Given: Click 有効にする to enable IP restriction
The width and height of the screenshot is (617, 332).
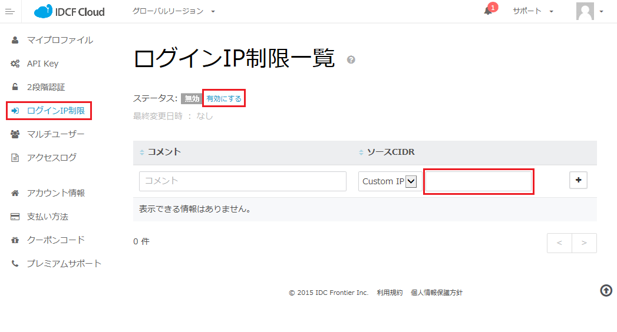Looking at the screenshot, I should click(224, 99).
